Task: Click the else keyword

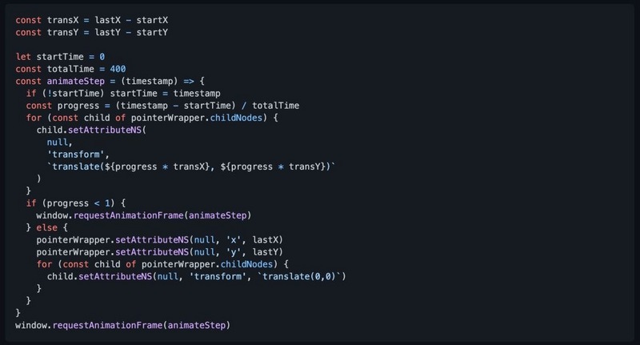Action: 47,227
